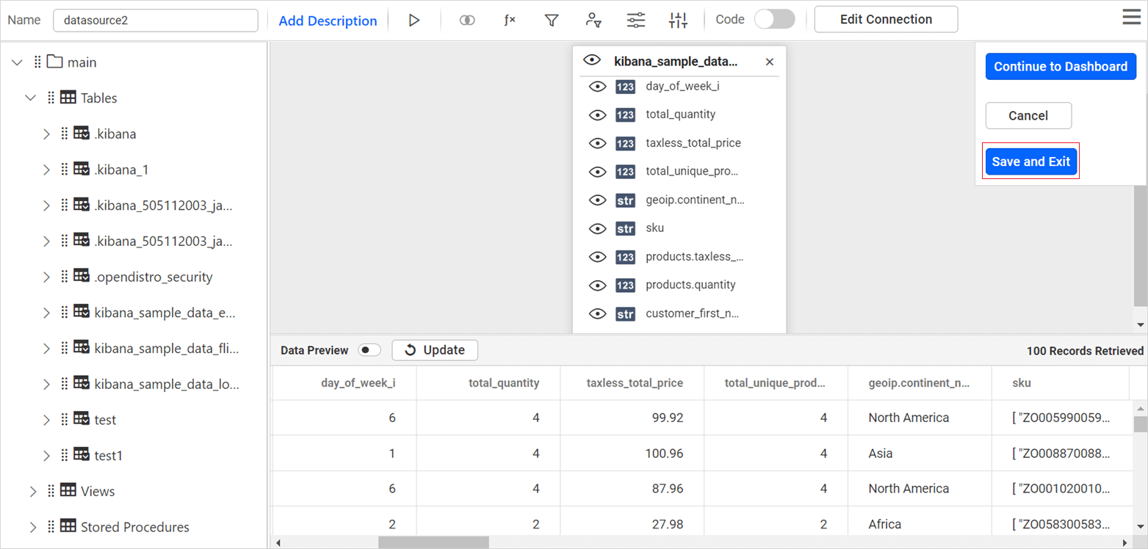Click the horizontal scrollbar thumb of data grid

pyautogui.click(x=433, y=542)
